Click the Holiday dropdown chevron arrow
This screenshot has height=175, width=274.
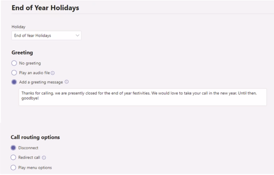click(77, 35)
